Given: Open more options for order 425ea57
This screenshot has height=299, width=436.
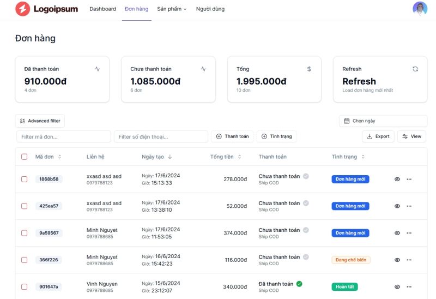Looking at the screenshot, I should click(409, 206).
